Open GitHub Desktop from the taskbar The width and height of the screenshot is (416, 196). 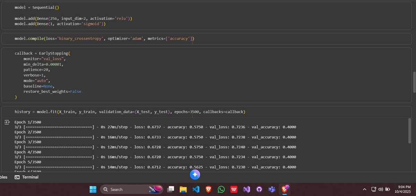pos(259,189)
